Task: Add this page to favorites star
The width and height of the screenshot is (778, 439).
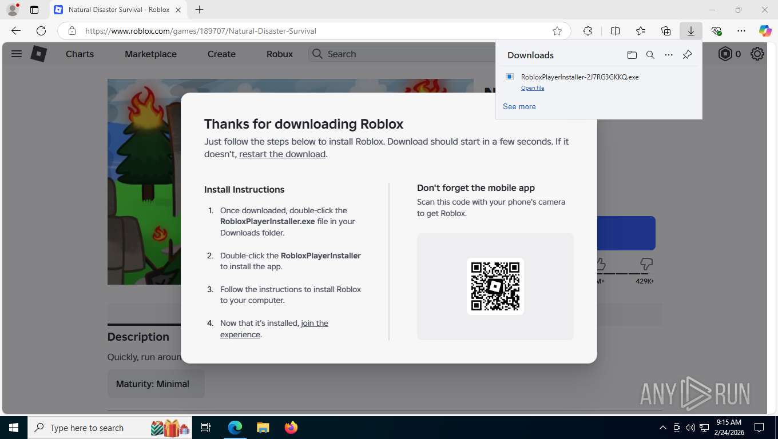Action: tap(557, 31)
